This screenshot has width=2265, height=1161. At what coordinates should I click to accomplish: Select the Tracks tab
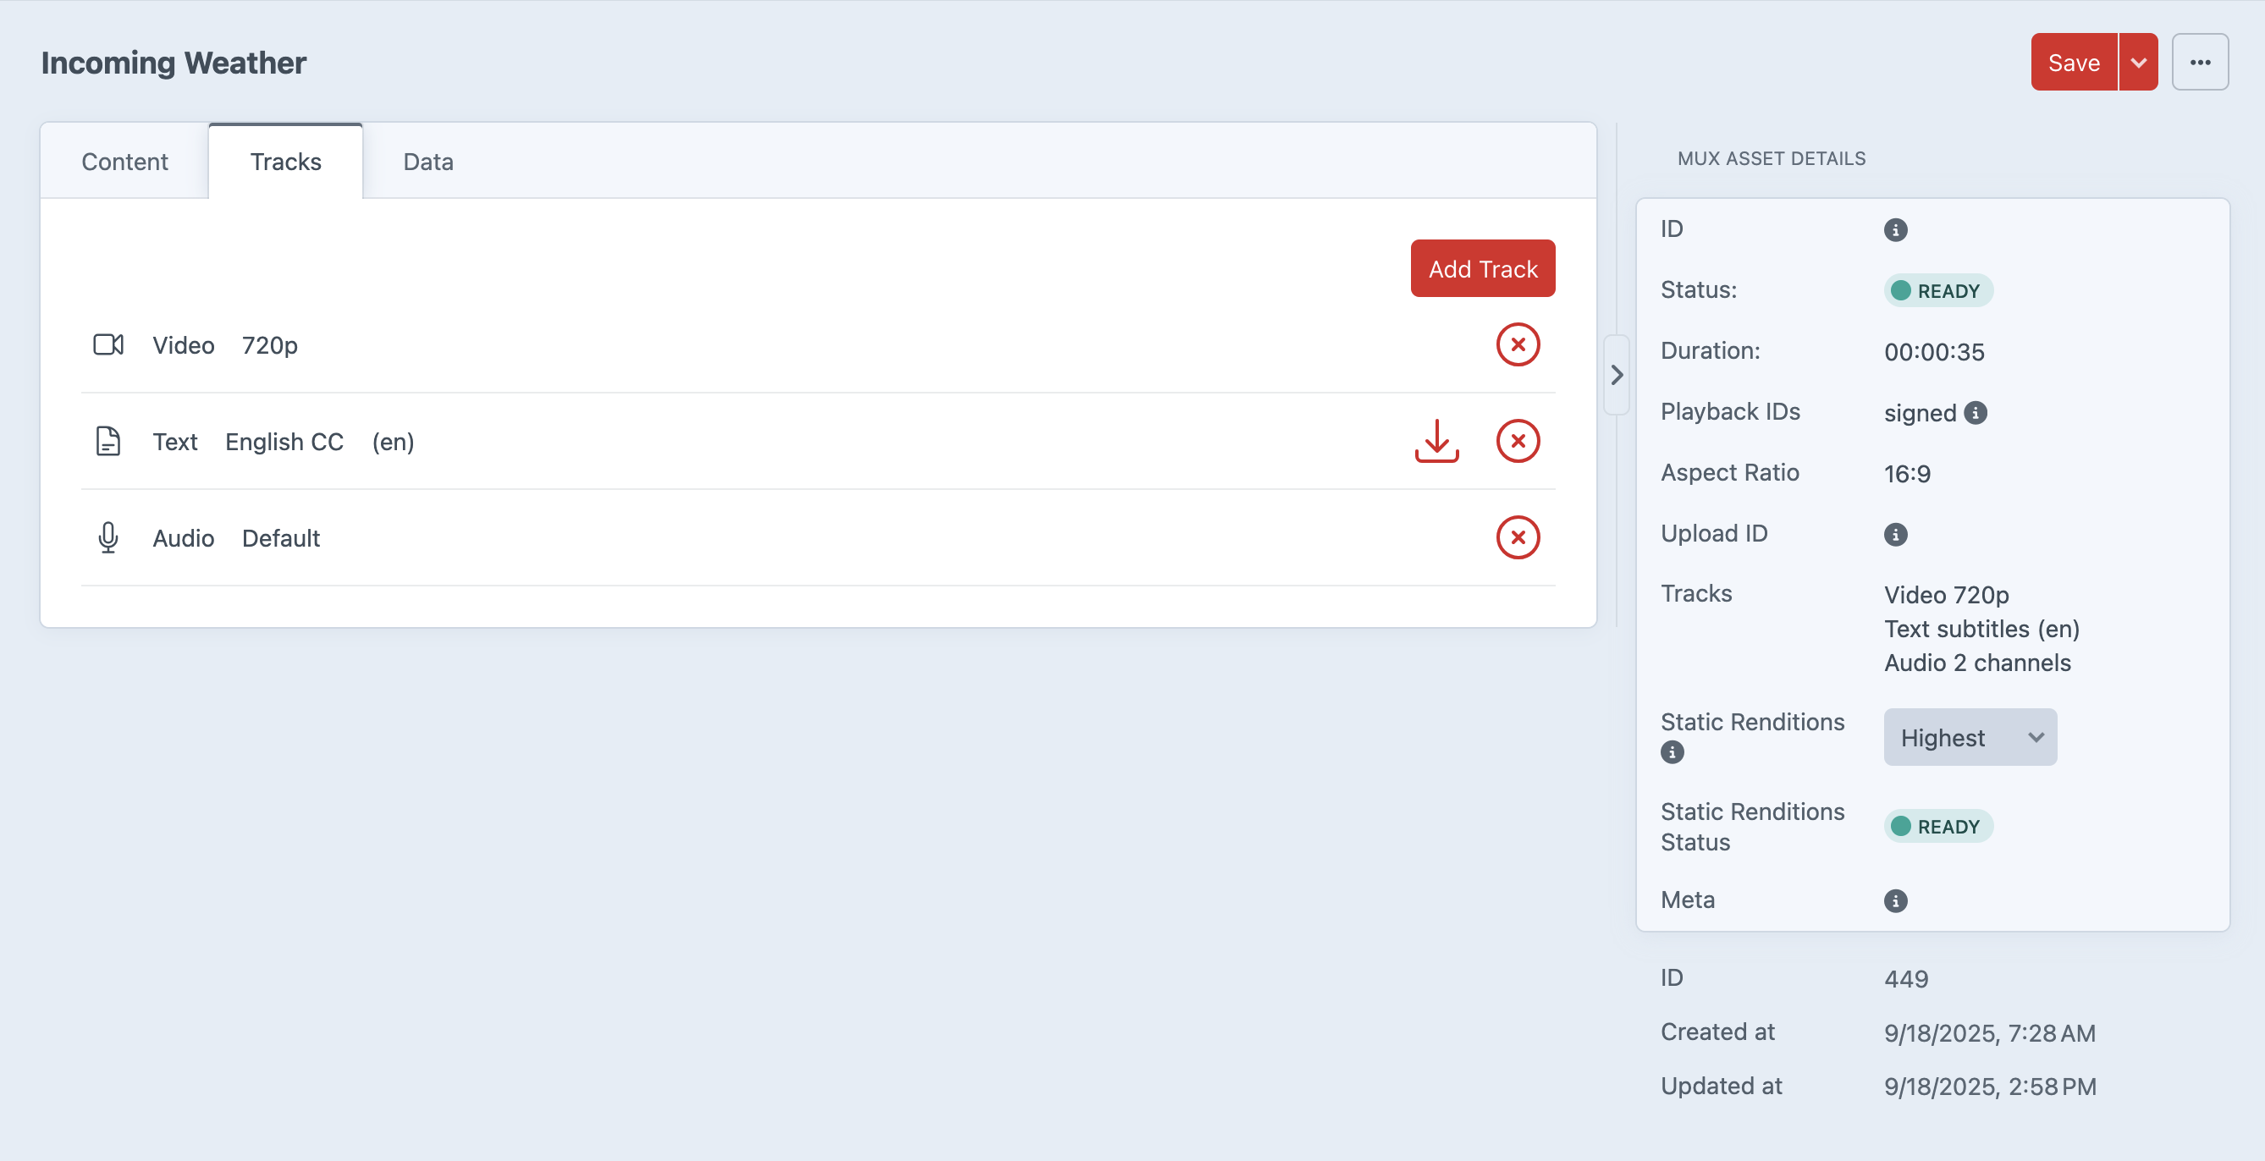(286, 162)
